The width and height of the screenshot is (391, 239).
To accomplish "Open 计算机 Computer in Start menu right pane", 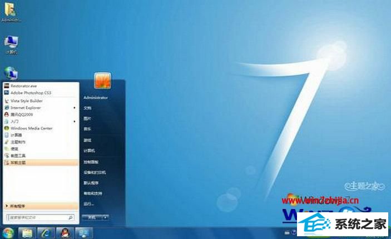I will [x=90, y=151].
